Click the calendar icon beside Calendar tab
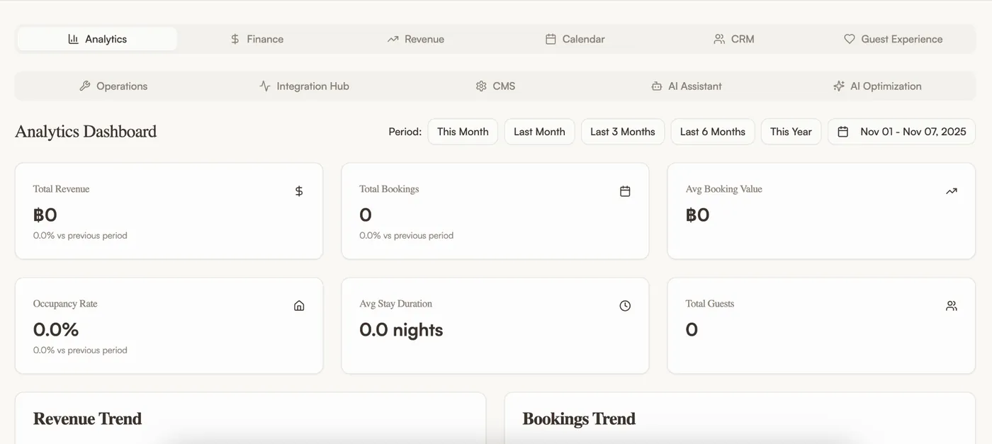Viewport: 992px width, 444px height. [551, 39]
